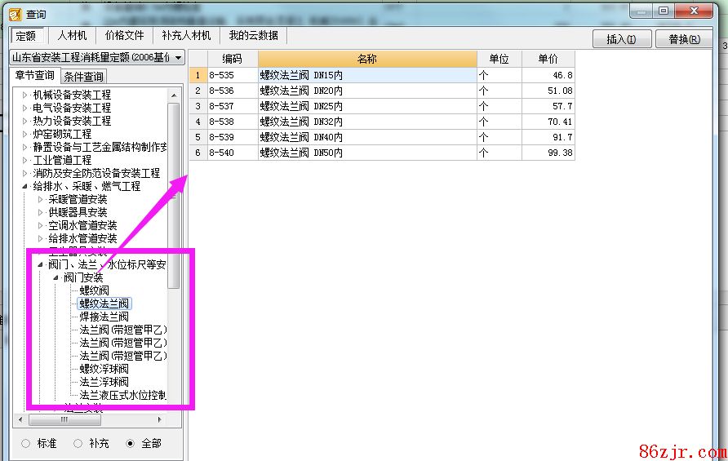Click the 单价 column header
Screen dimensions: 728x461
[548, 59]
